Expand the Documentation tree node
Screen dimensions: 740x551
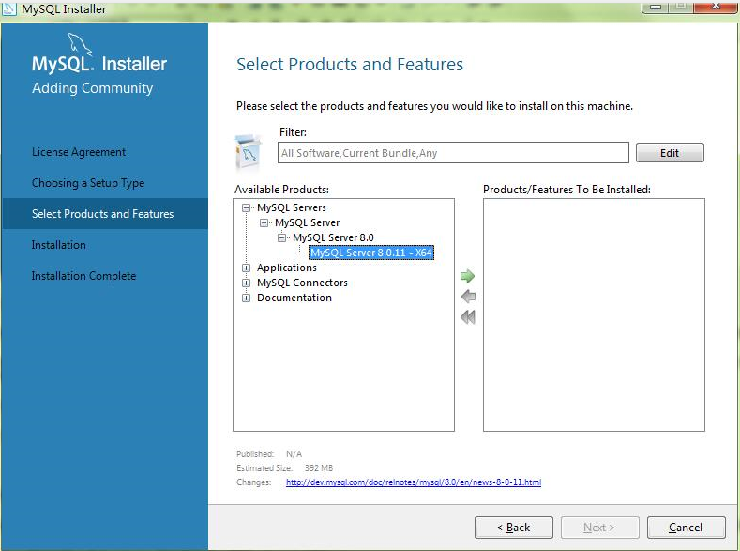point(246,298)
